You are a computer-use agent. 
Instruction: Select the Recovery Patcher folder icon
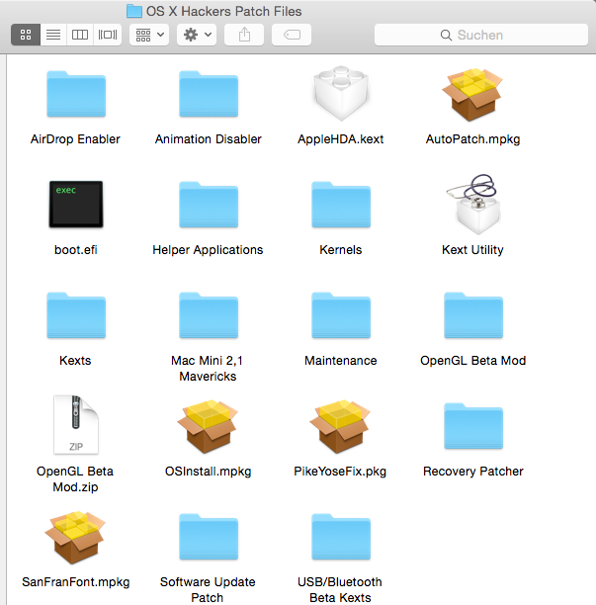(473, 426)
